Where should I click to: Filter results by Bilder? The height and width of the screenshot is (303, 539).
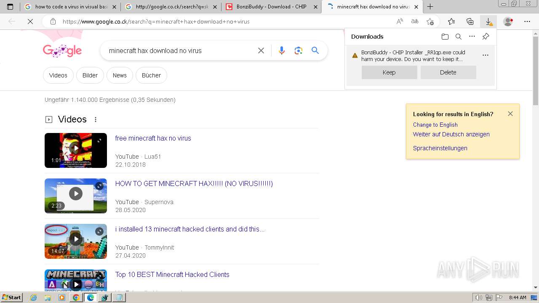pos(90,75)
